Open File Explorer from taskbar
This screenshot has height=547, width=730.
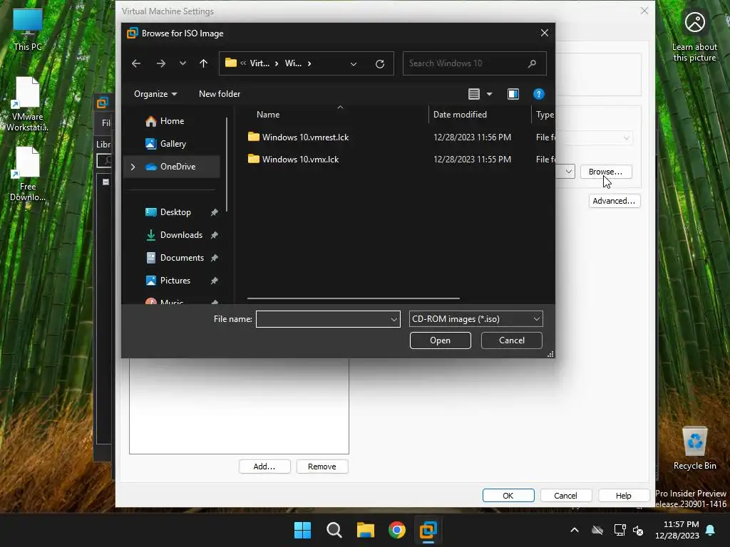366,530
